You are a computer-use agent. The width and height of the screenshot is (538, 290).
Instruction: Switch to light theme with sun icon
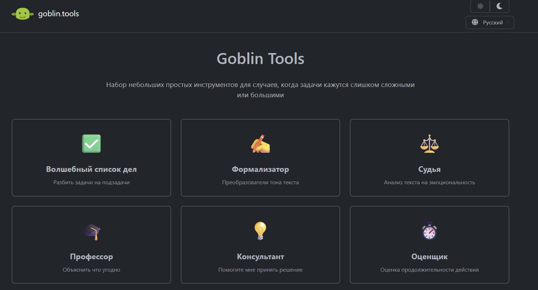[x=480, y=6]
